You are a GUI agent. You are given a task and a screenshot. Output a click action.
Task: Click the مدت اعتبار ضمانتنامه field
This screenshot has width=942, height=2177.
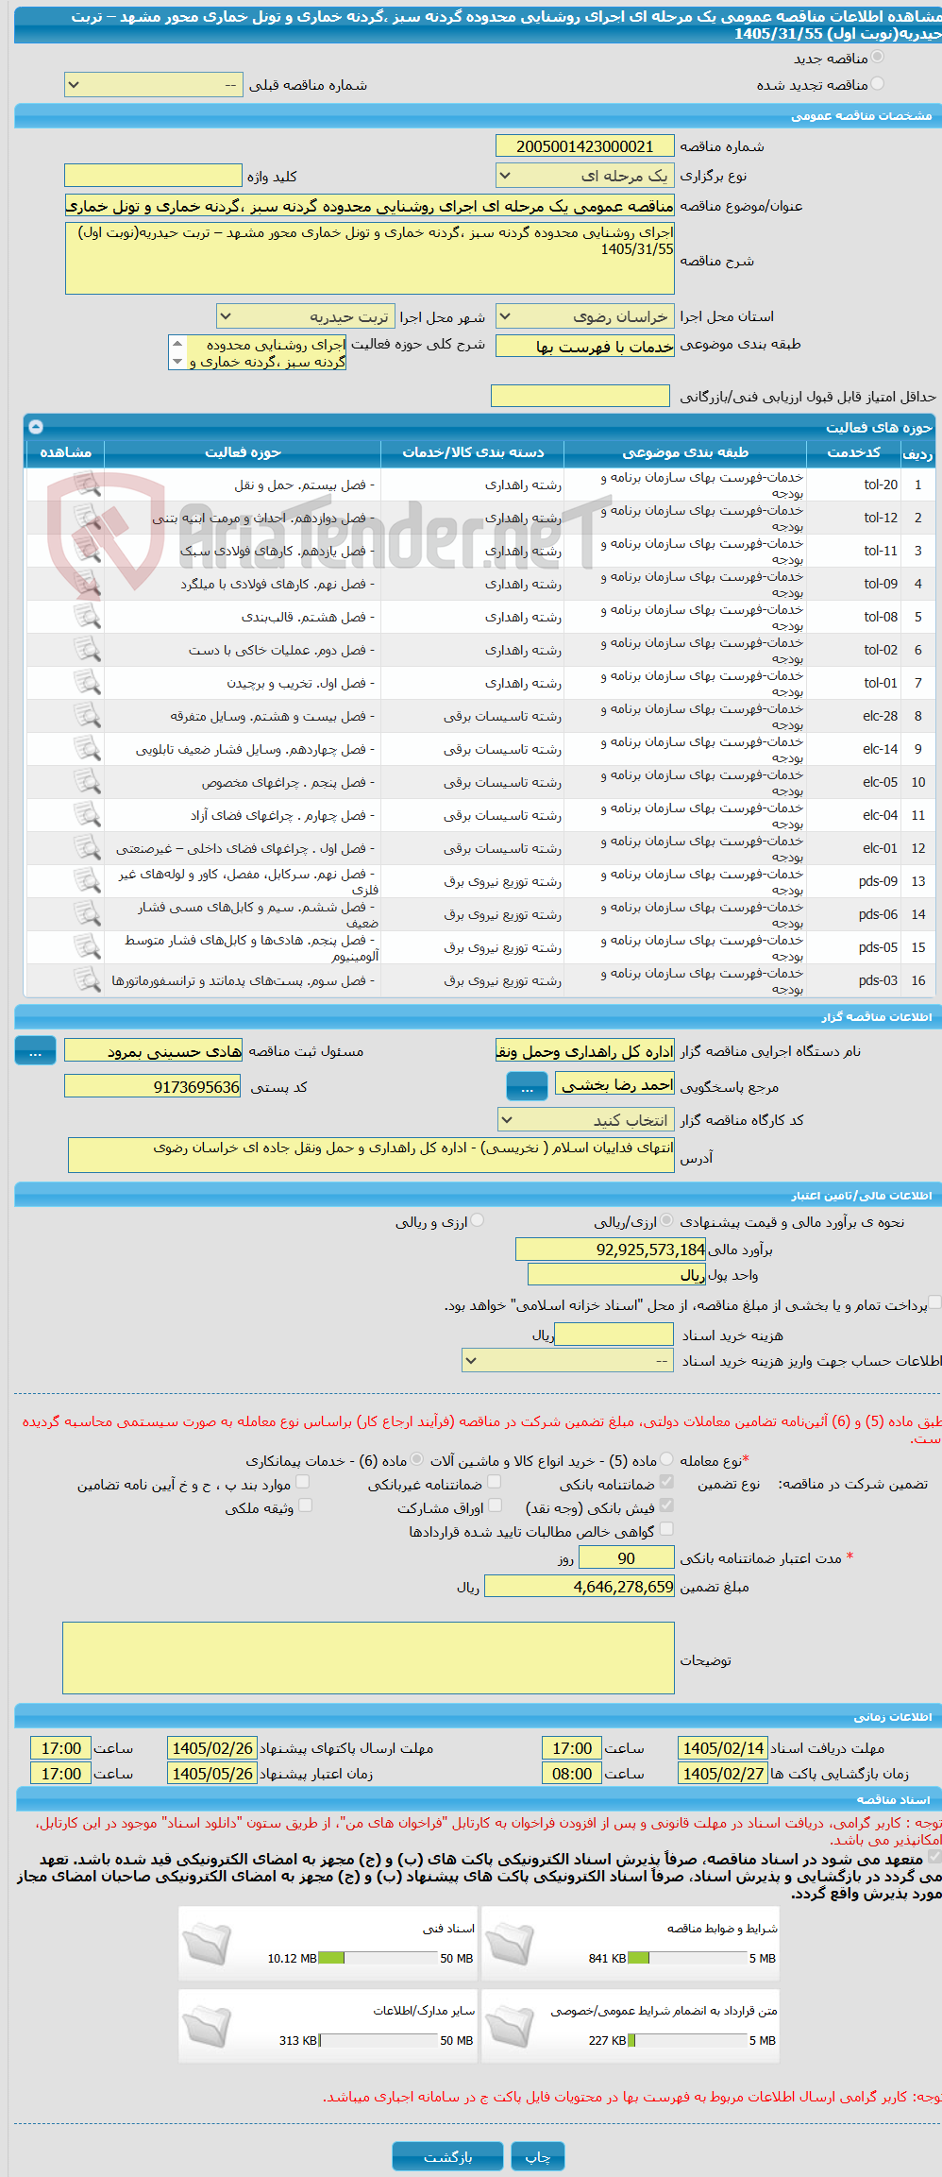coord(627,1557)
